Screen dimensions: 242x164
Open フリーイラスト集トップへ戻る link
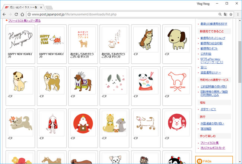24,20
